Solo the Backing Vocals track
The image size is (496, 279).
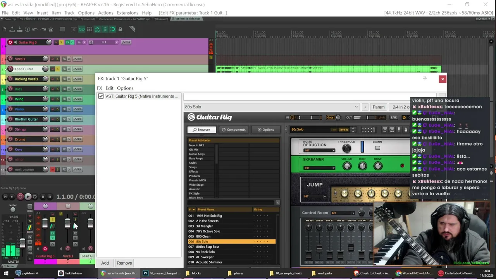57,79
